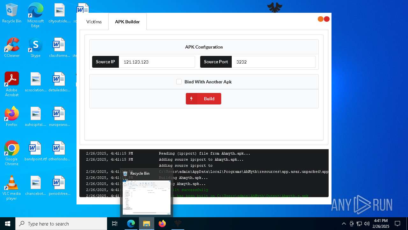Open network settings from system tray
The width and height of the screenshot is (408, 230).
[x=359, y=224]
